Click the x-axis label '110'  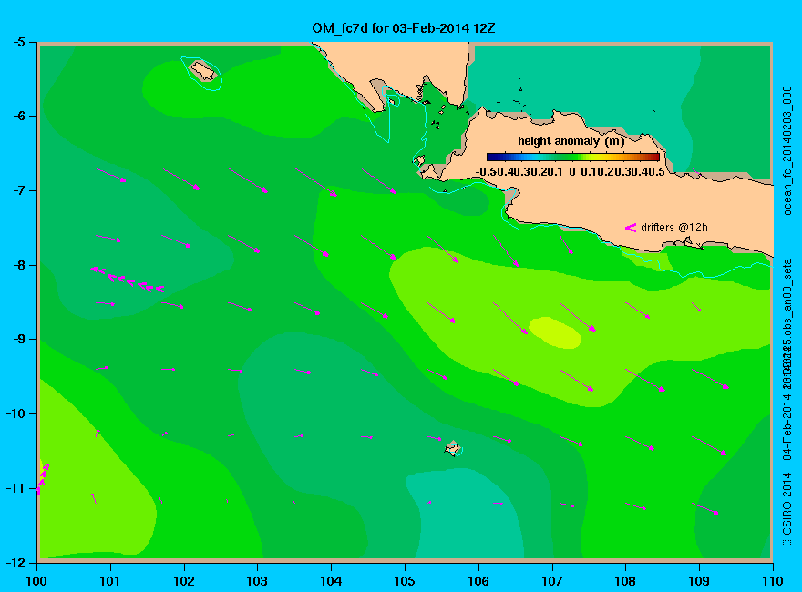coord(773,581)
